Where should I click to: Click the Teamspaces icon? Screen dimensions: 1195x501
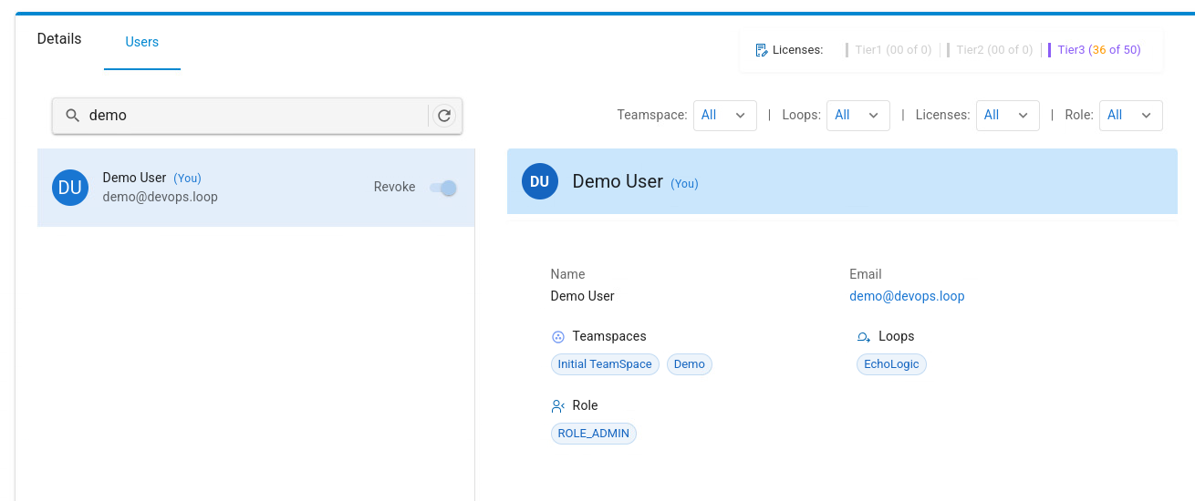pyautogui.click(x=558, y=337)
